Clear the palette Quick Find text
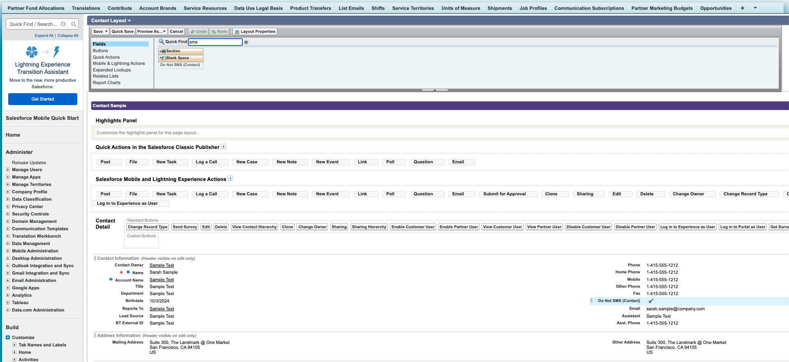 [x=246, y=42]
